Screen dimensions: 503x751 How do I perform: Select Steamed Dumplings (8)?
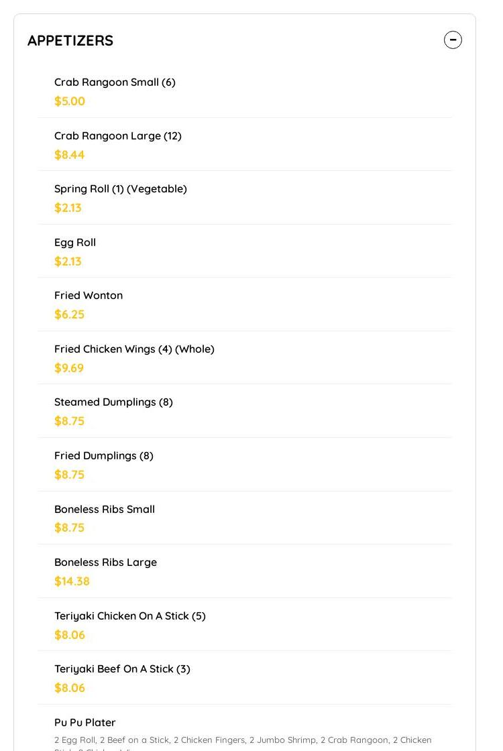(x=245, y=411)
